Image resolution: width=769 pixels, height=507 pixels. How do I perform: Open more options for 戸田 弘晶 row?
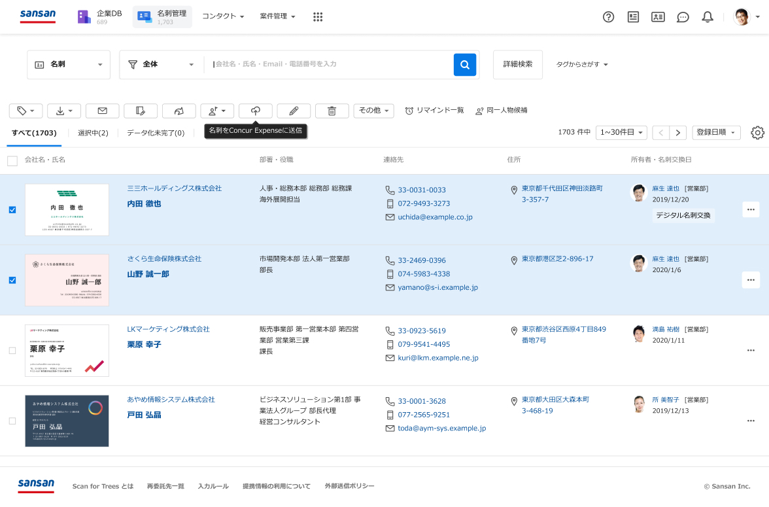point(751,421)
